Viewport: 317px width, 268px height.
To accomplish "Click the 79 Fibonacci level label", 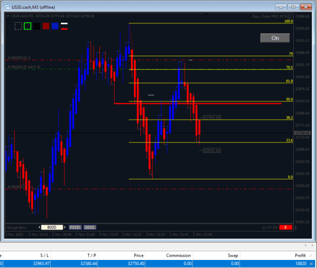I will click(291, 54).
